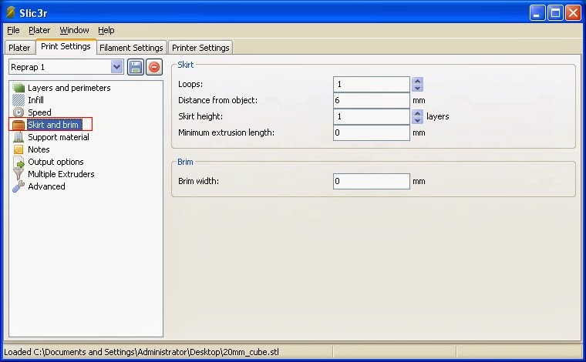Open Multiple Extruders settings
Viewport: 586px width, 362px height.
tap(61, 174)
